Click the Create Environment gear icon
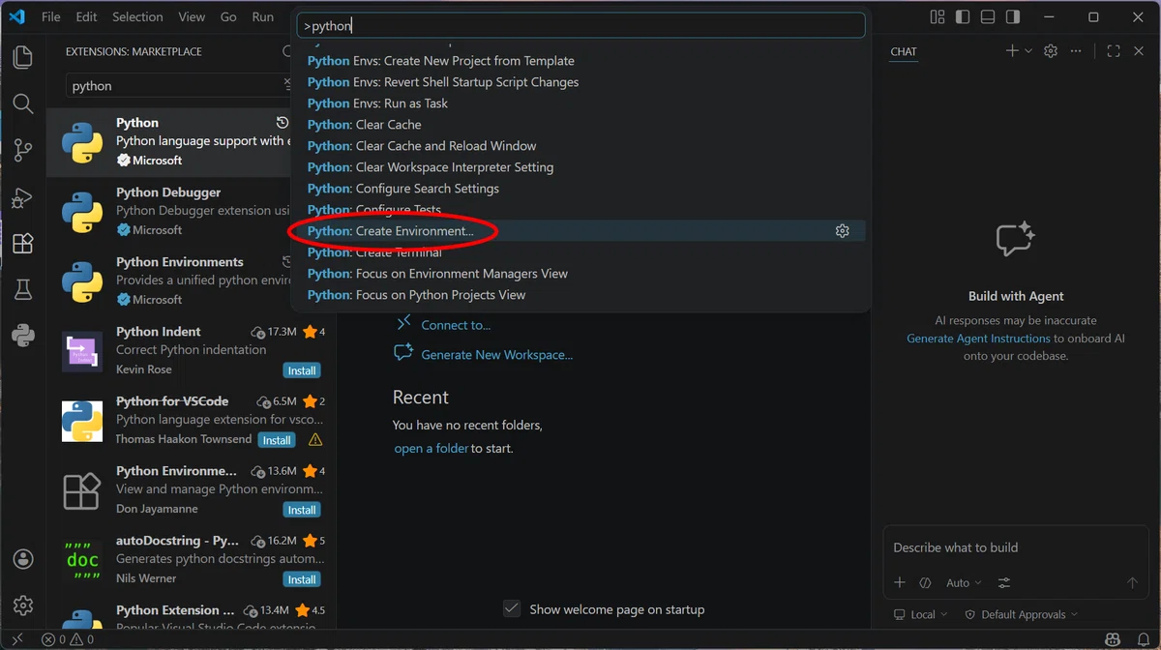 pyautogui.click(x=842, y=231)
